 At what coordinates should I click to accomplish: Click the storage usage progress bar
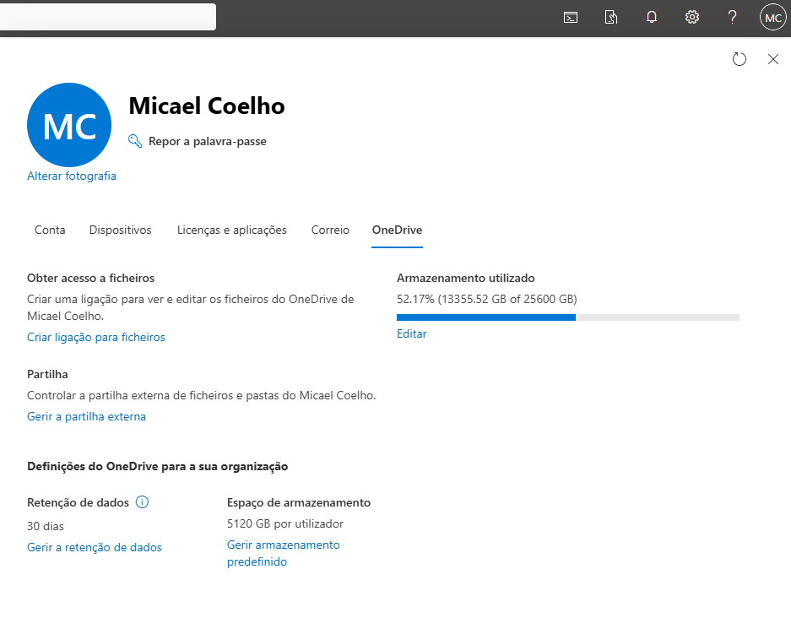568,317
